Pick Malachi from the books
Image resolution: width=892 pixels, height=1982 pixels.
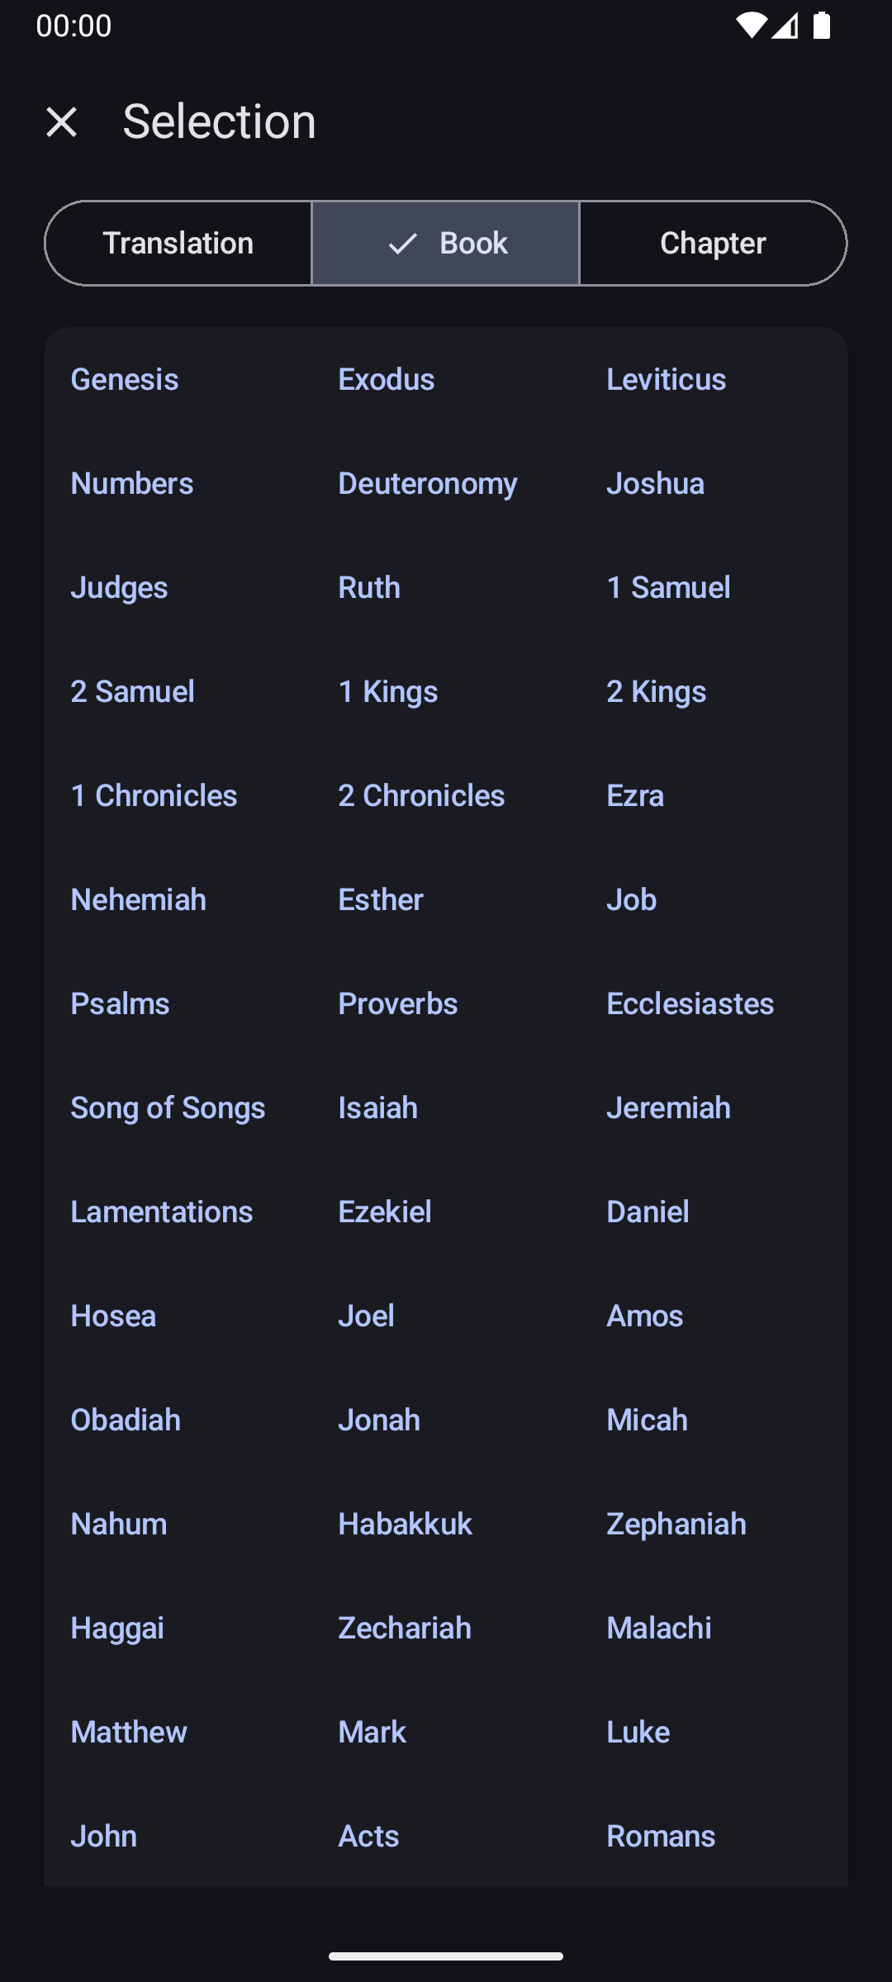658,1628
